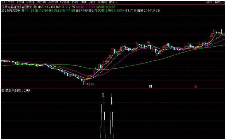The height and width of the screenshot is (139, 225).
Task: Click the yellow PCB sector link
Action: (156, 11)
